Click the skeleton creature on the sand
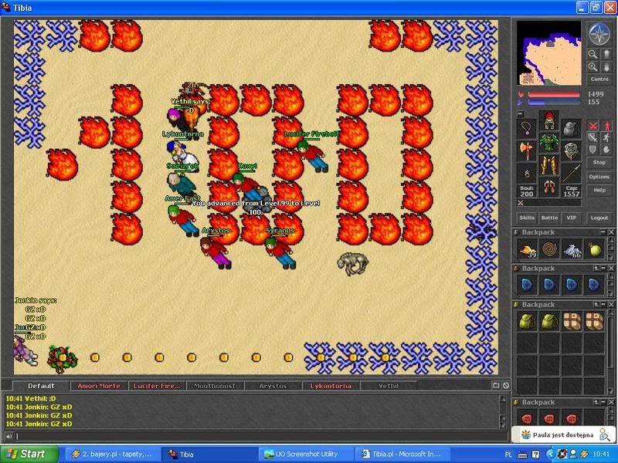Viewport: 618px width, 463px height. tap(353, 263)
